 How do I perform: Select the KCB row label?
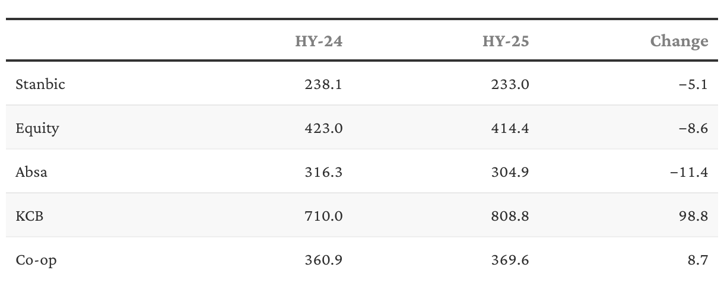pos(30,216)
